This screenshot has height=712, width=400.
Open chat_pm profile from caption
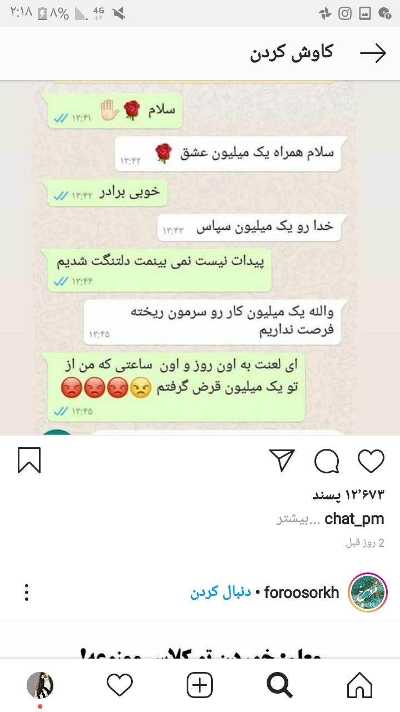(x=354, y=519)
